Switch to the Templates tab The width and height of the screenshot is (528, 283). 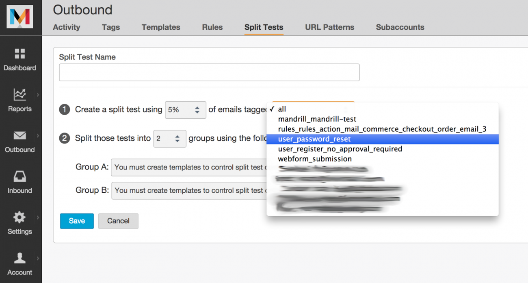[161, 27]
